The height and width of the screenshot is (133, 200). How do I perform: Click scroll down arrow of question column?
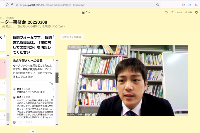[57, 125]
